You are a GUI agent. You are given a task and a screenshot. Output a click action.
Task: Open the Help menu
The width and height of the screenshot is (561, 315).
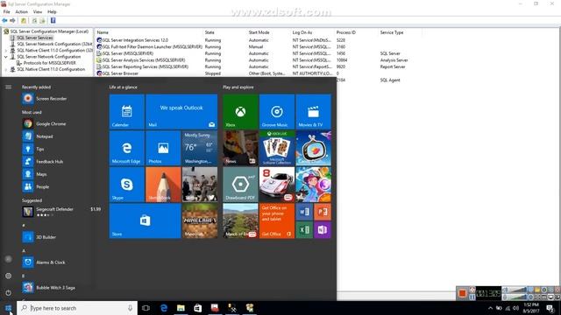(52, 11)
